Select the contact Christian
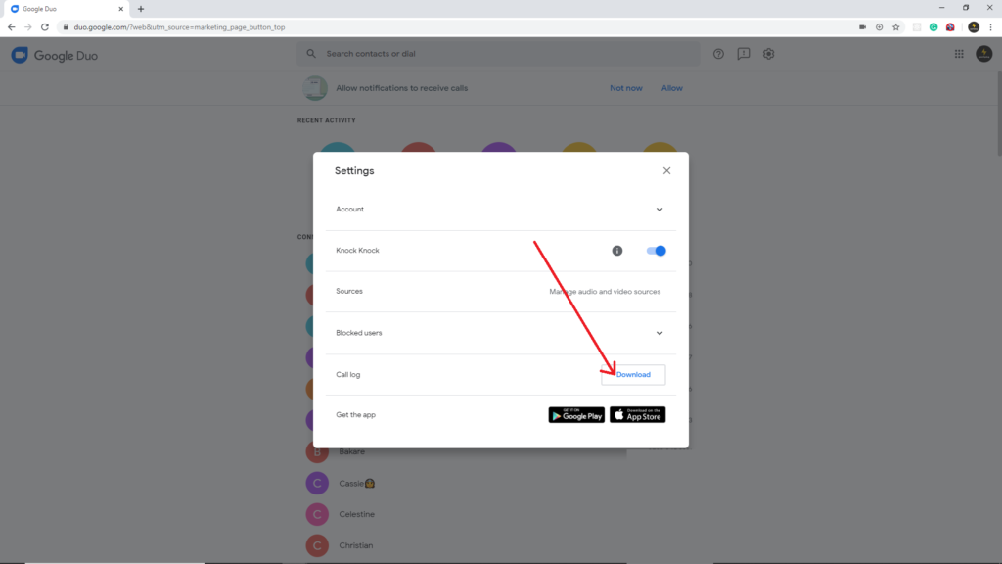Screen dimensions: 1002x564 355,545
